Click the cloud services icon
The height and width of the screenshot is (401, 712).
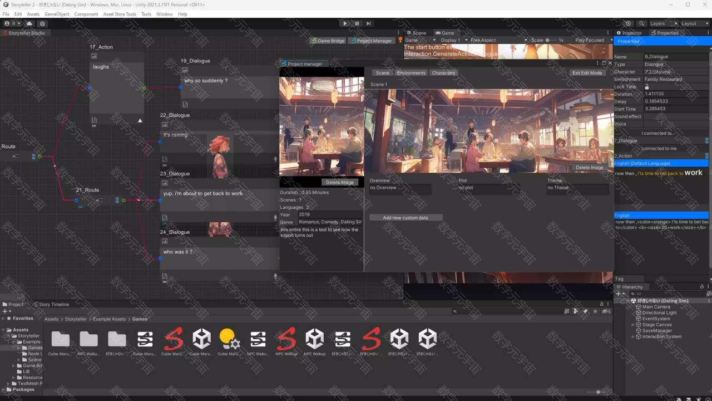click(x=29, y=24)
